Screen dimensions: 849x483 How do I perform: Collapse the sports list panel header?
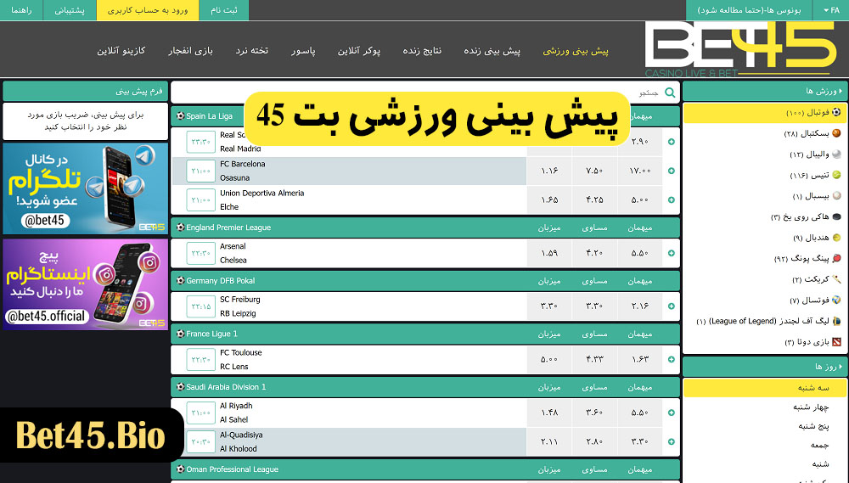pos(764,91)
